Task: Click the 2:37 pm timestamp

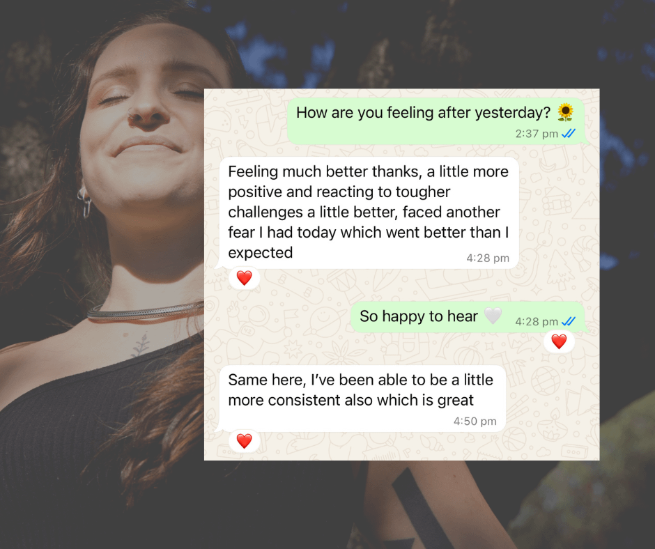Action: (537, 134)
